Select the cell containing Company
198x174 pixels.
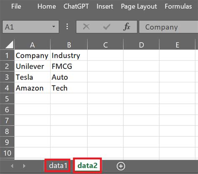(x=32, y=55)
